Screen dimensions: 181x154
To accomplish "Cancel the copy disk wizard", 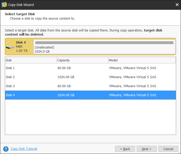I will [x=168, y=149].
